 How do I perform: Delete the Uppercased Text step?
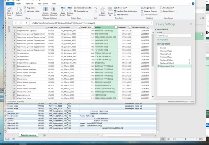pyautogui.click(x=159, y=66)
